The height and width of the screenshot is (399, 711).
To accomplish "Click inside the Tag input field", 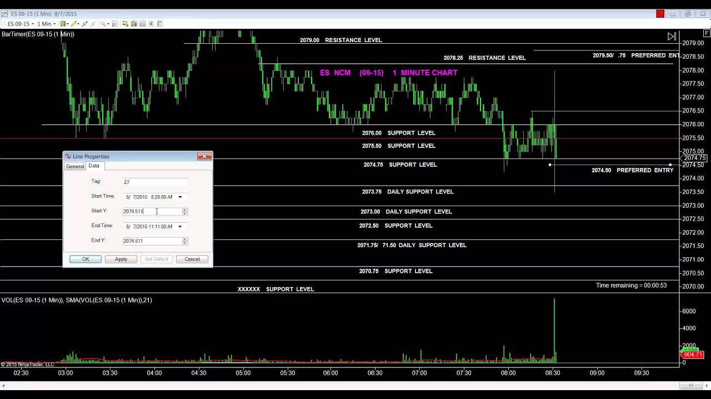I will click(155, 182).
